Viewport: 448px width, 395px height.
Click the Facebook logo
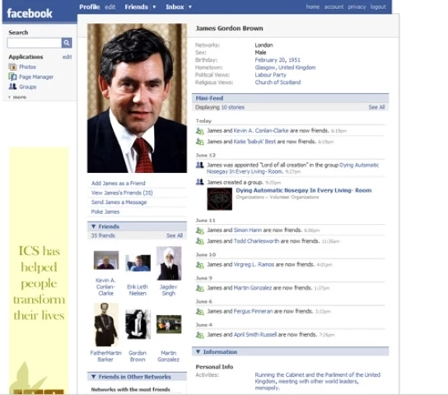(30, 13)
